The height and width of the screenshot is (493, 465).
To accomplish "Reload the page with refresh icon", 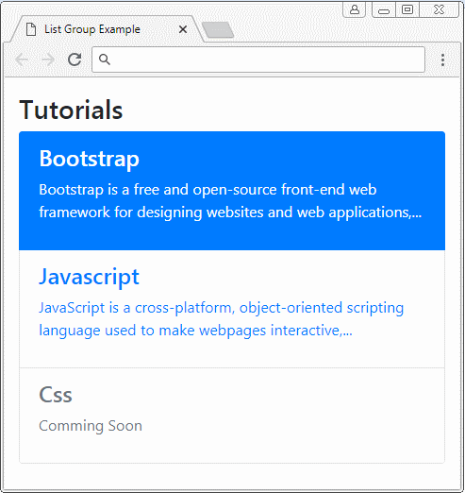I will point(75,59).
